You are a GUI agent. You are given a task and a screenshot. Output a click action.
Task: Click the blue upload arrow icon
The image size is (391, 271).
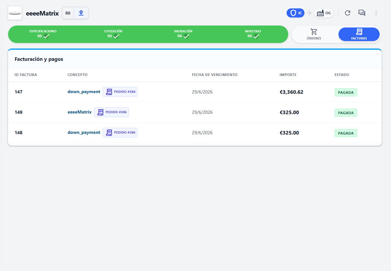coord(81,13)
